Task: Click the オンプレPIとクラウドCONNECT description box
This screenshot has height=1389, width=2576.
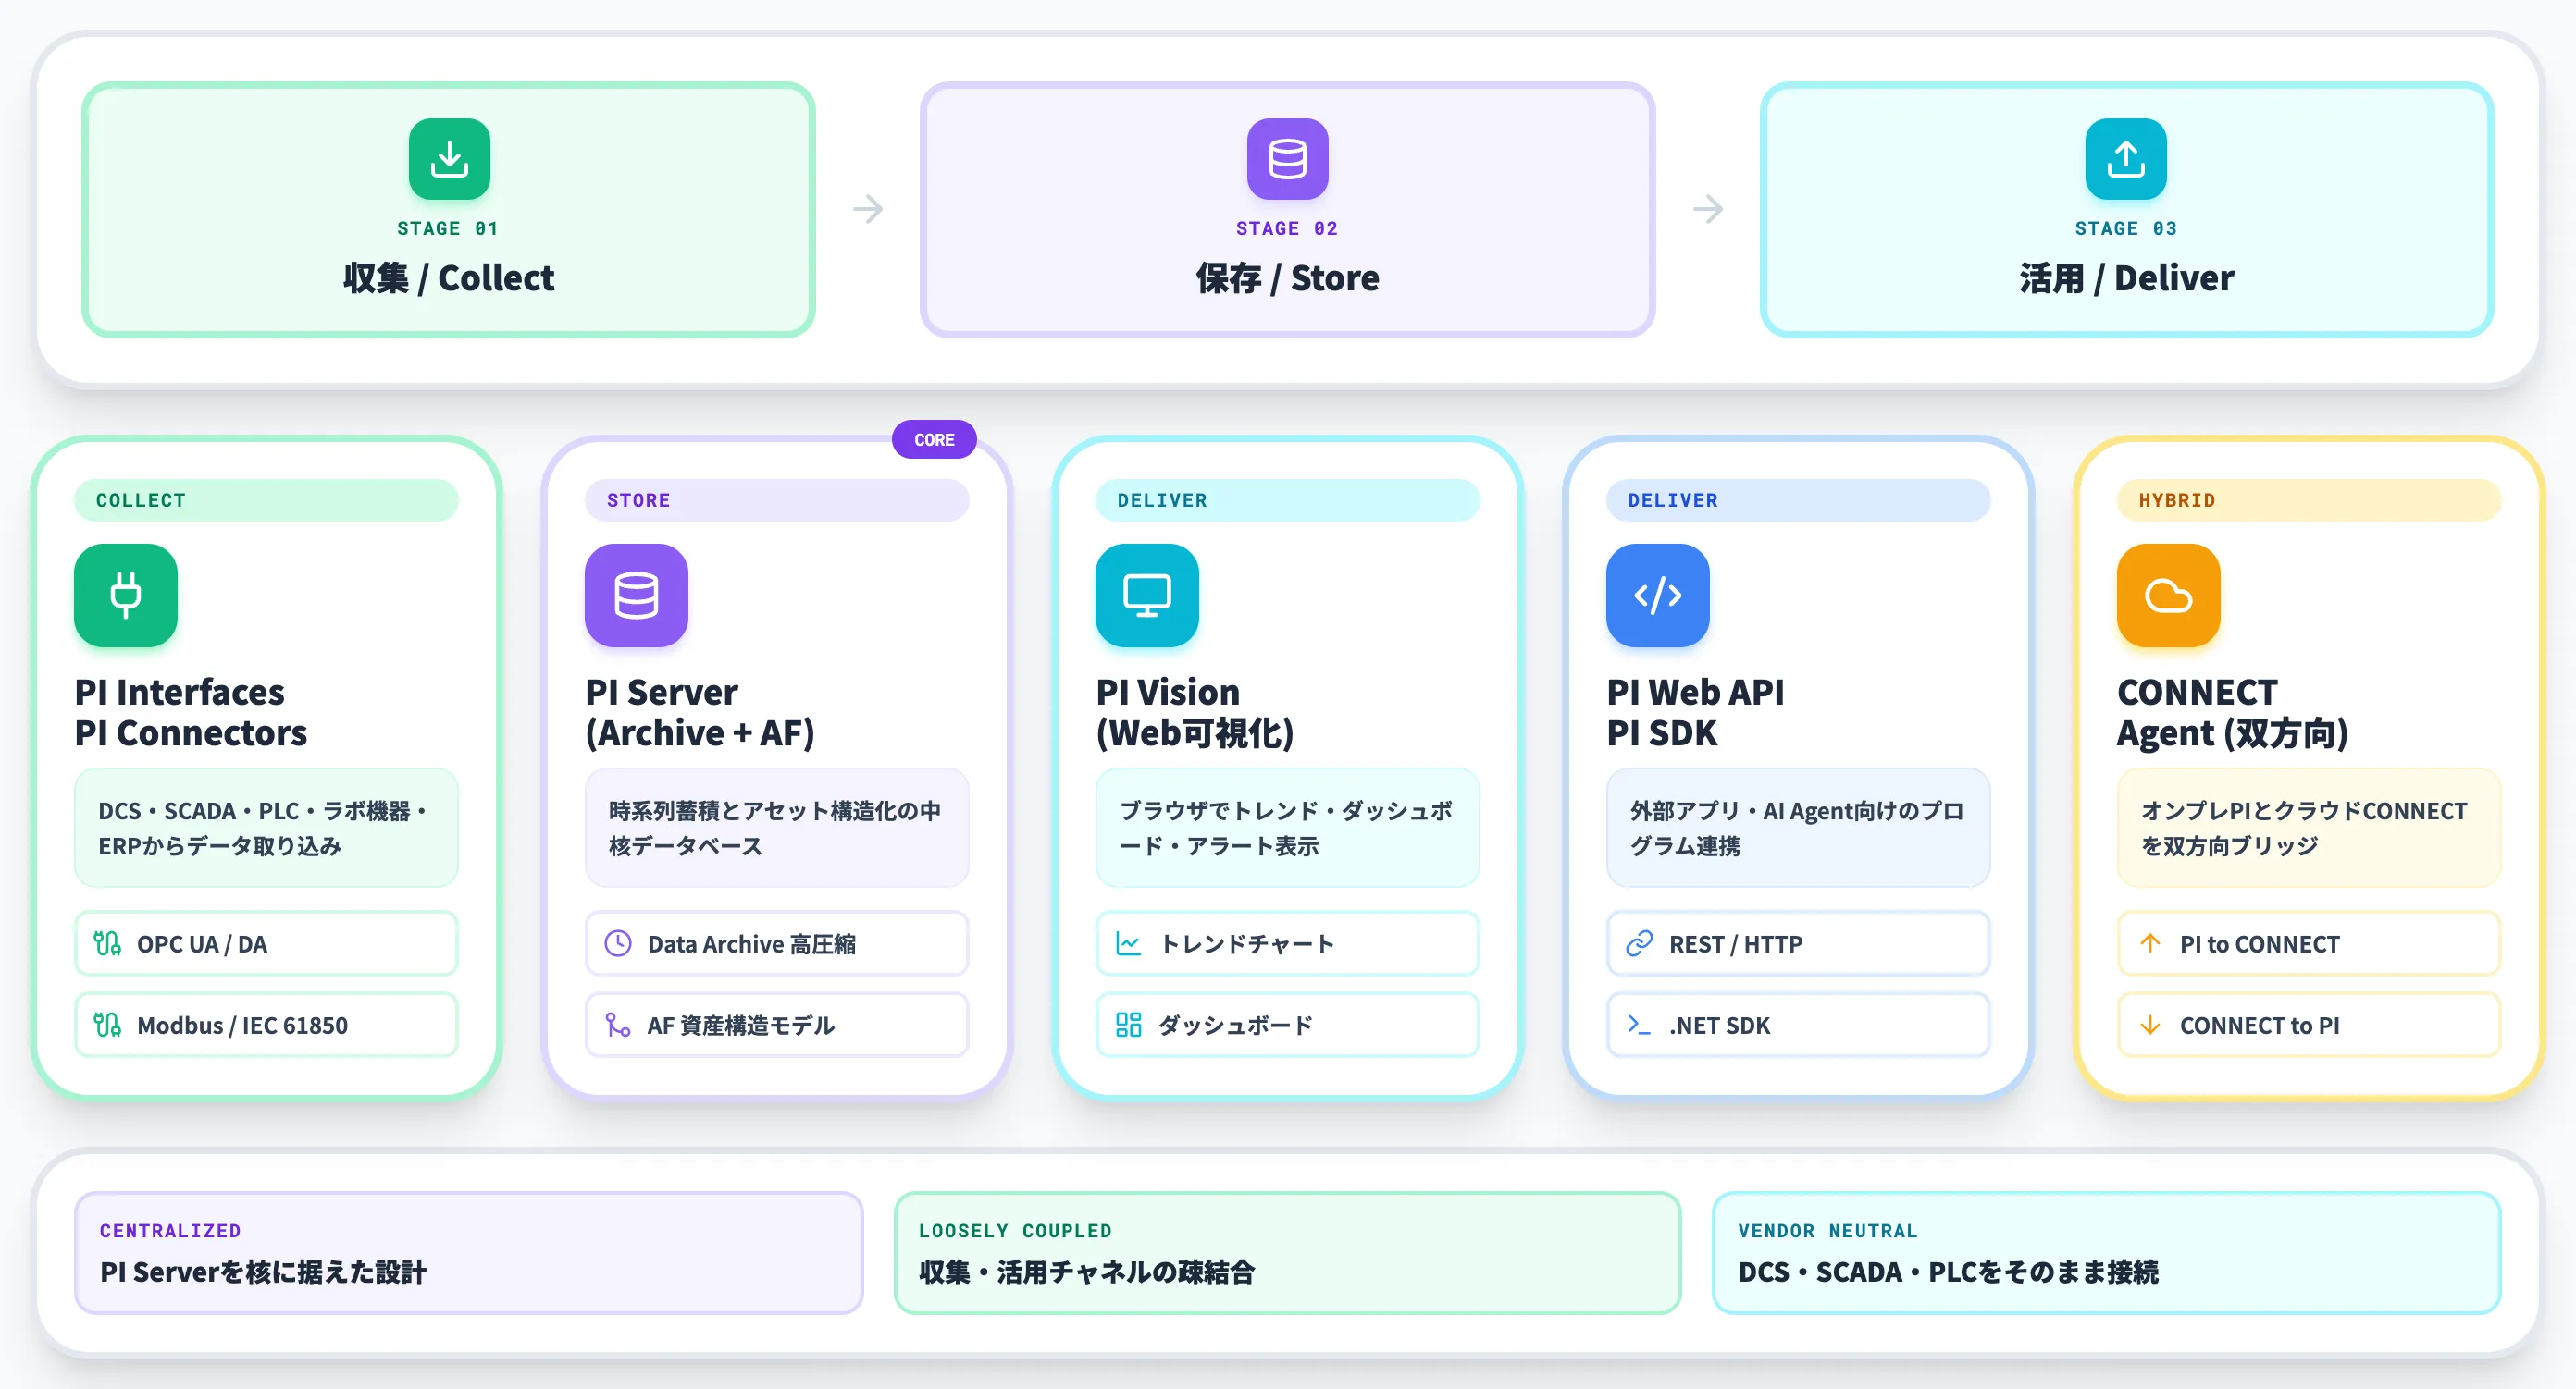Action: coord(2309,828)
